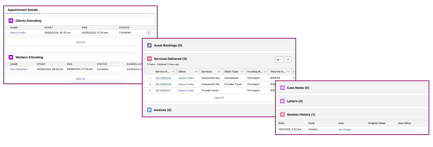The image size is (433, 147).
Task: Expand the Claim Type column menu
Action: (x=242, y=72)
